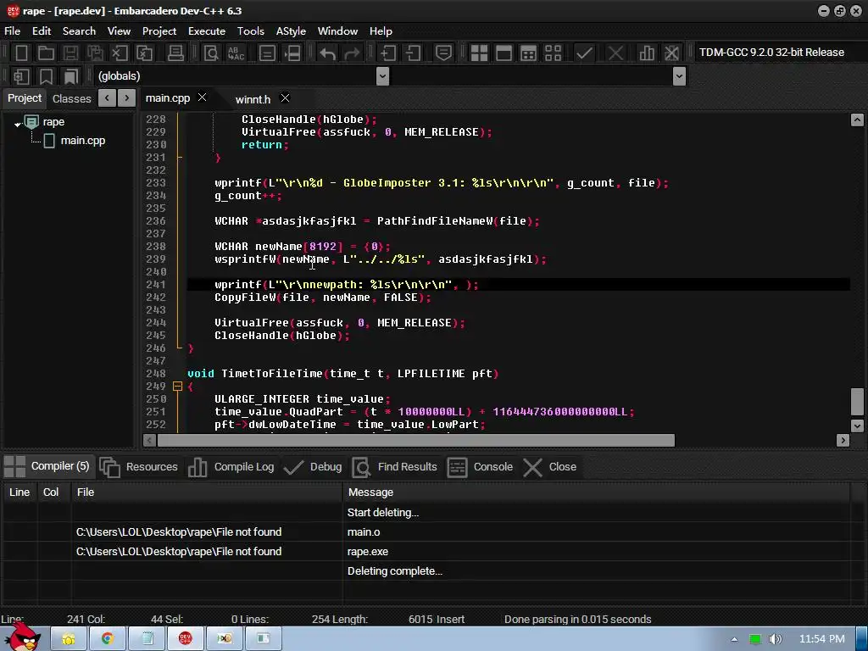Open the Window menu
Screen dimensions: 868x651
[337, 31]
